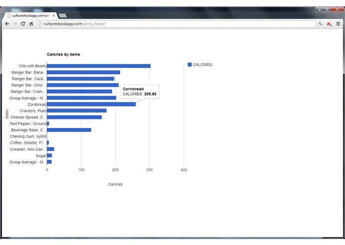Viewport: 345px width, 245px height.
Task: Click the 200 axis tick label
Action: point(115,170)
